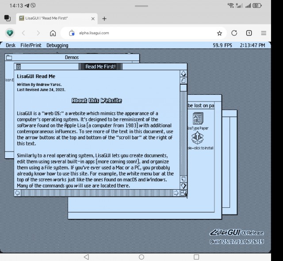Click the LisaGUI browser tab
The height and width of the screenshot is (261, 283).
57,19
